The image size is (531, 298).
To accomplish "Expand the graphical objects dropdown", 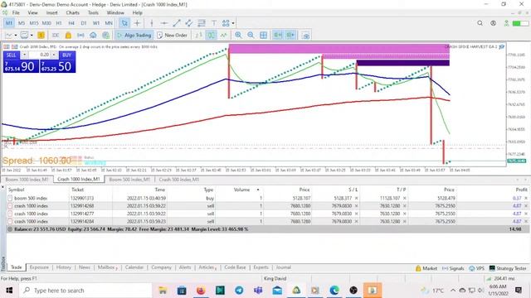I will click(233, 23).
